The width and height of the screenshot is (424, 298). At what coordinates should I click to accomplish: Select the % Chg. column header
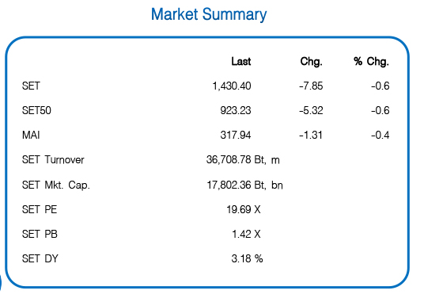371,62
